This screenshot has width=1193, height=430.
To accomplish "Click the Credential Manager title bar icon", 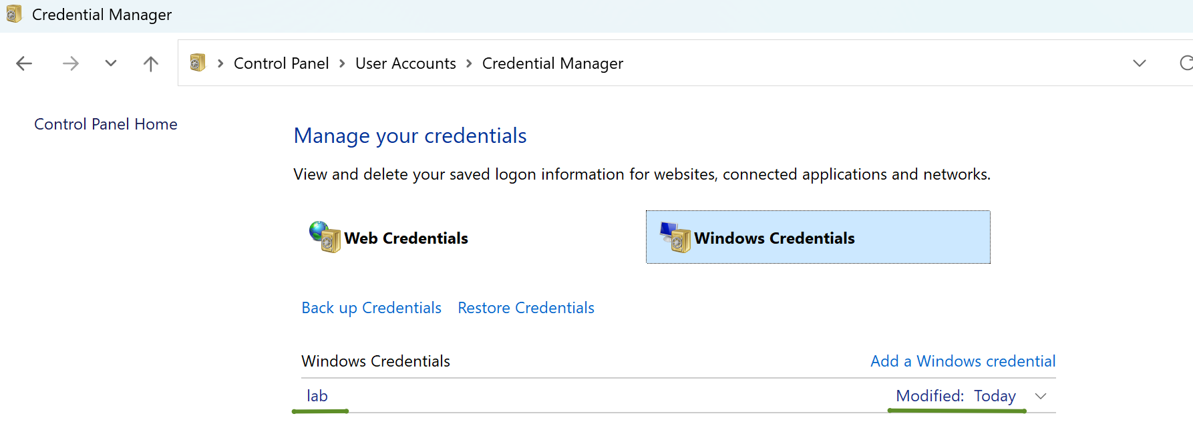I will point(13,14).
